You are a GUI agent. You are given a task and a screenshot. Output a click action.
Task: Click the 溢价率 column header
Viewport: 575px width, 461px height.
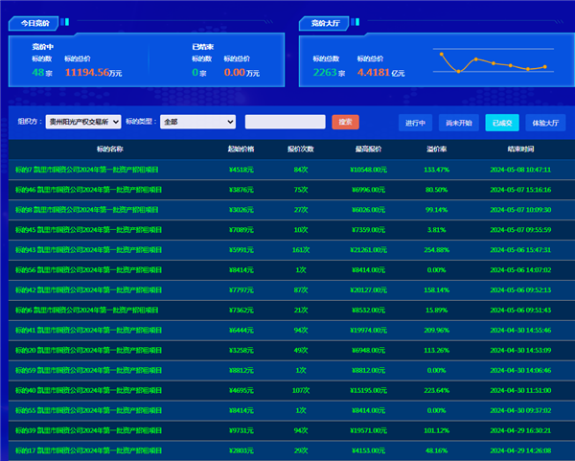pyautogui.click(x=437, y=149)
